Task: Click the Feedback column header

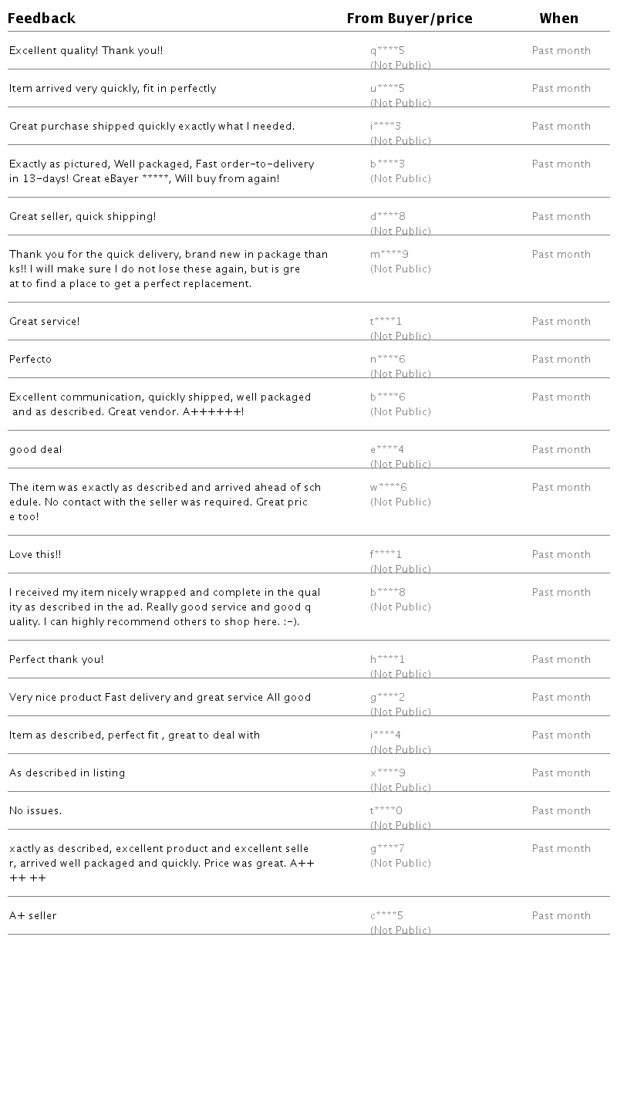Action: tap(42, 19)
